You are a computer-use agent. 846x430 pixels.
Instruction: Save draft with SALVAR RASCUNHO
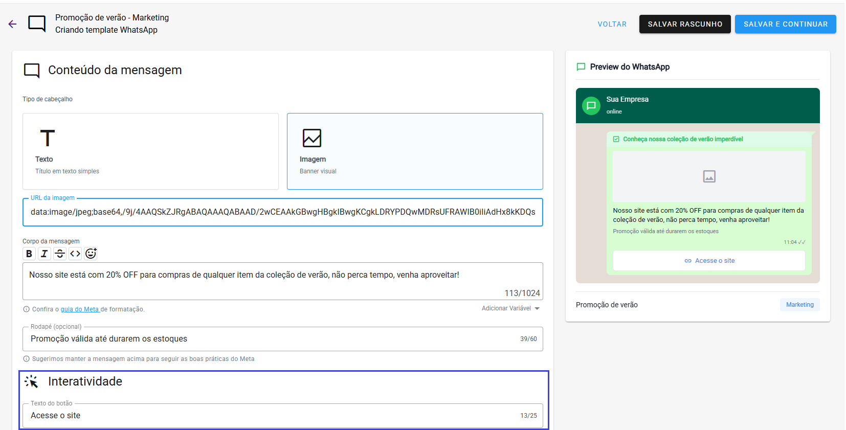pos(685,24)
